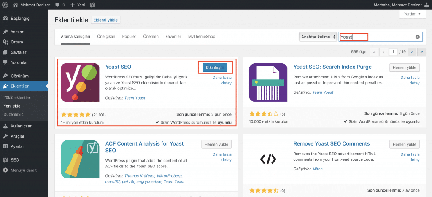The width and height of the screenshot is (432, 197).
Task: Clear the Yoast search field
Action: pos(417,37)
